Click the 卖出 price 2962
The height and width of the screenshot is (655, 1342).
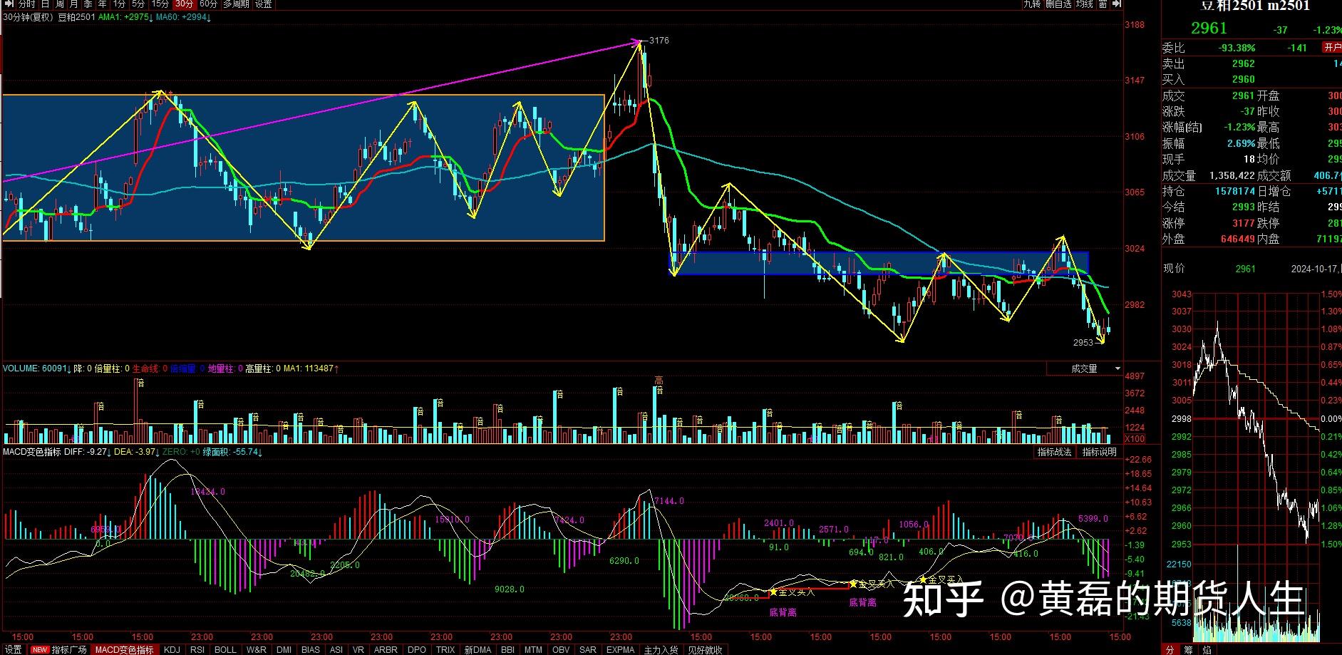coord(1244,63)
